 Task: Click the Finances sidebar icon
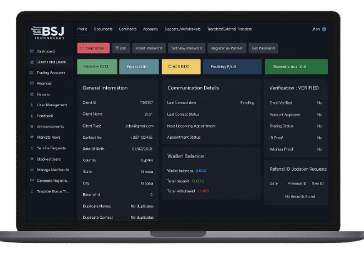[x=32, y=83]
